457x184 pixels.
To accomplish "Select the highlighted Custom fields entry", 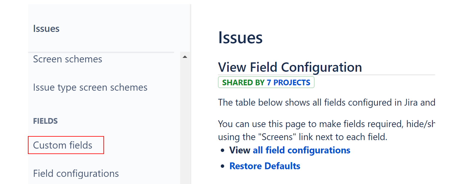I will coord(63,145).
